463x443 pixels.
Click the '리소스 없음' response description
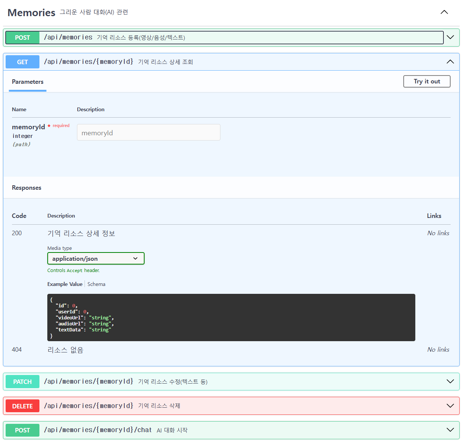(x=65, y=350)
